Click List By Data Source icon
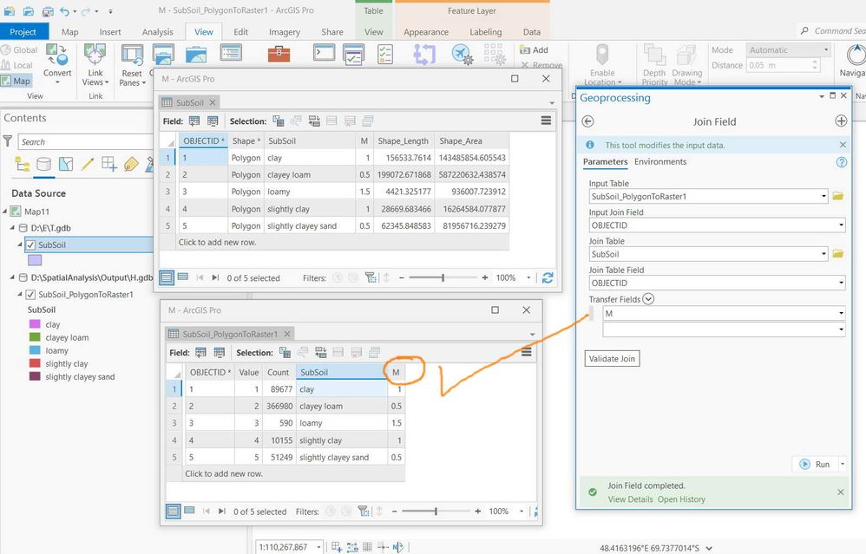Screen dimensions: 866x554 pos(43,164)
